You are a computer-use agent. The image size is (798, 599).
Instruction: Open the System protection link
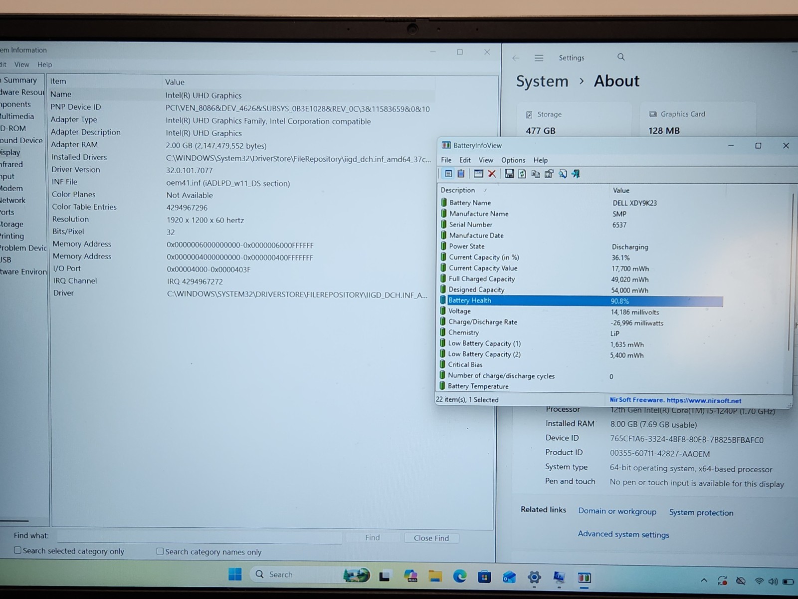pyautogui.click(x=701, y=512)
